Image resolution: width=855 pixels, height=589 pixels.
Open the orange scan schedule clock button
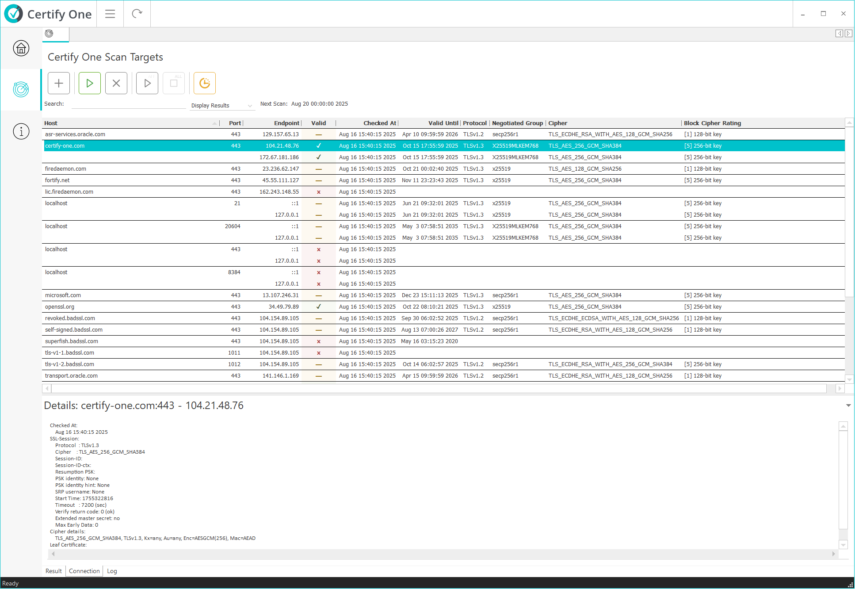205,83
